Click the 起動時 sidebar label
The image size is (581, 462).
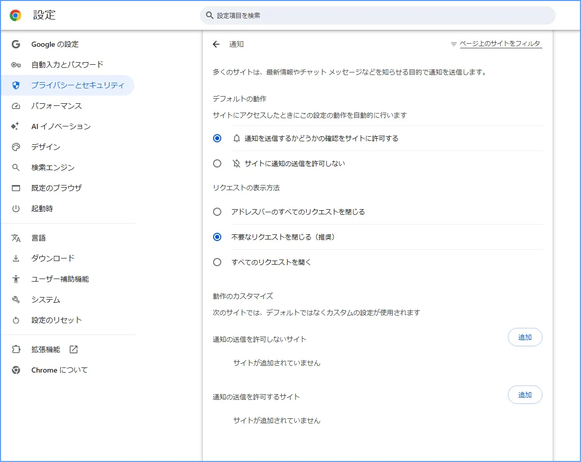point(42,209)
